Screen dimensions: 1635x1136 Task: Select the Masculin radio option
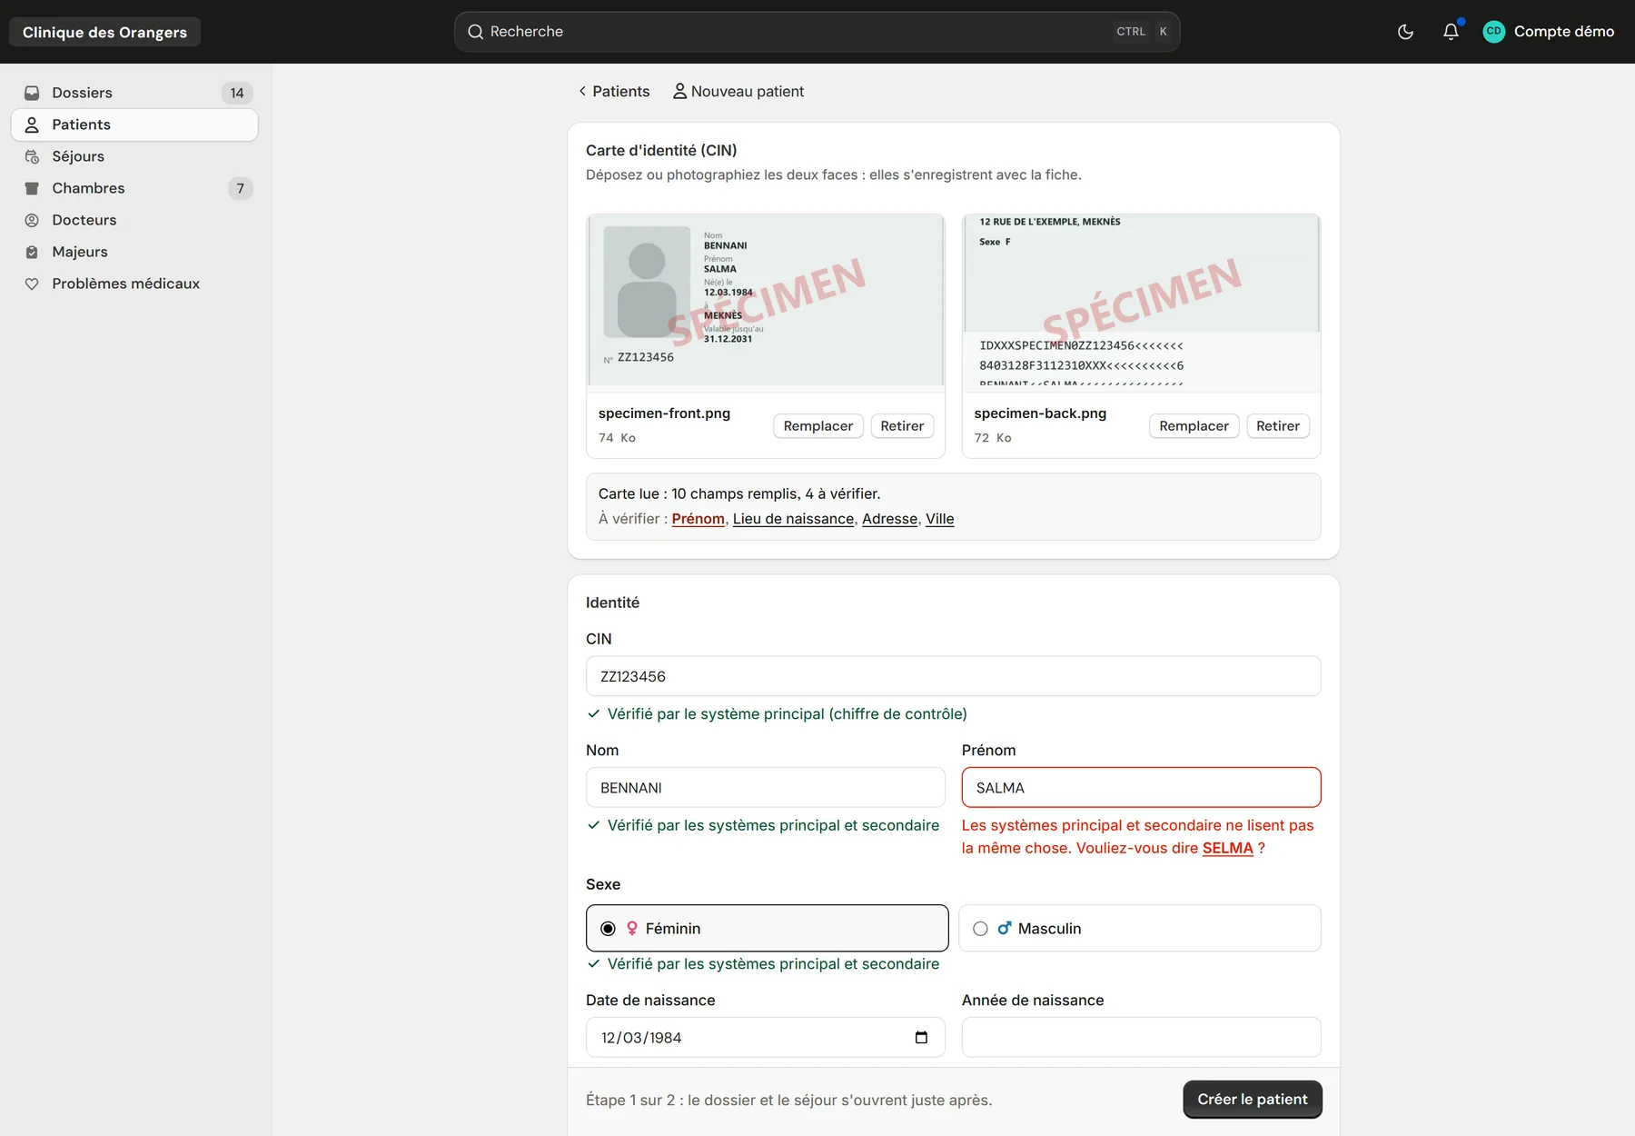tap(1139, 928)
